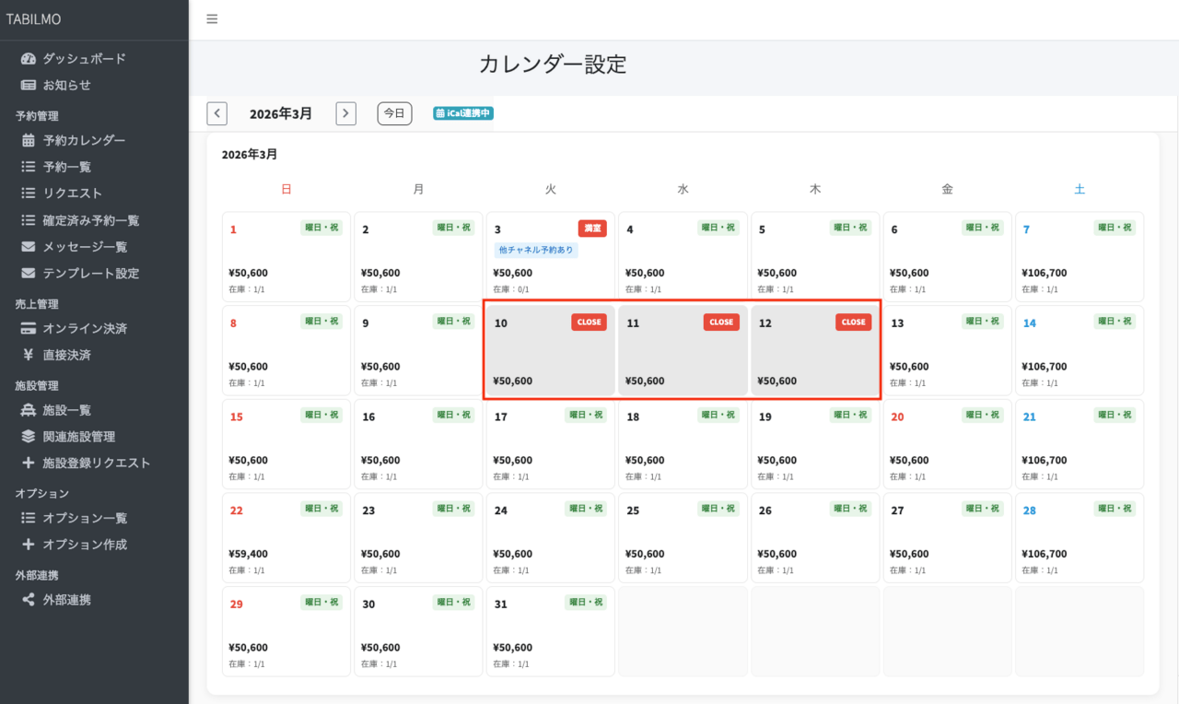Open リクエスト in the sidebar

(72, 194)
